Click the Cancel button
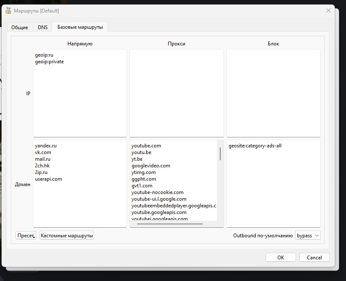 point(314,257)
